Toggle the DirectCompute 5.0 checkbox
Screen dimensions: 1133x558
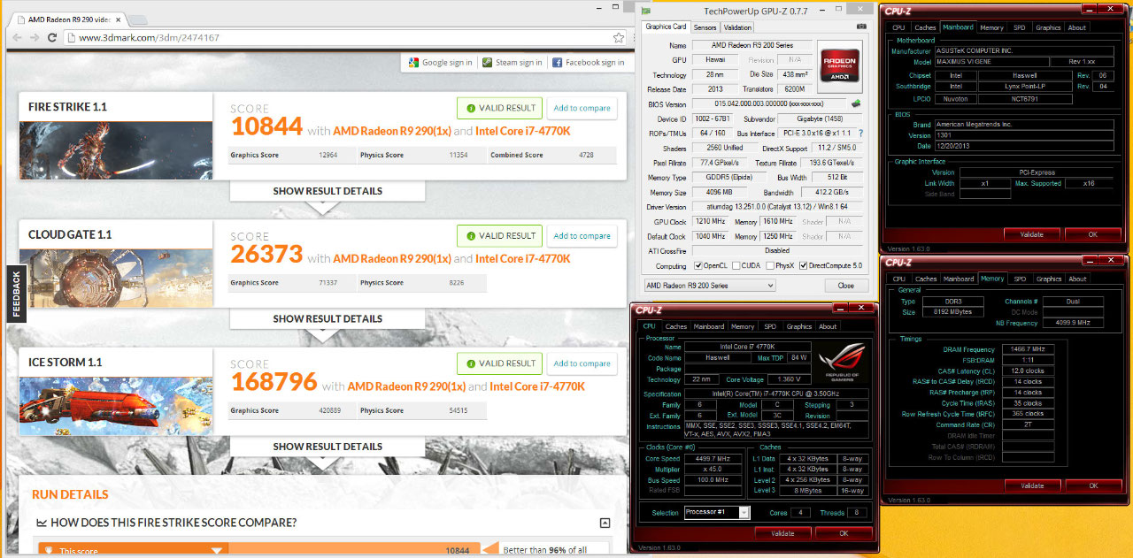803,265
